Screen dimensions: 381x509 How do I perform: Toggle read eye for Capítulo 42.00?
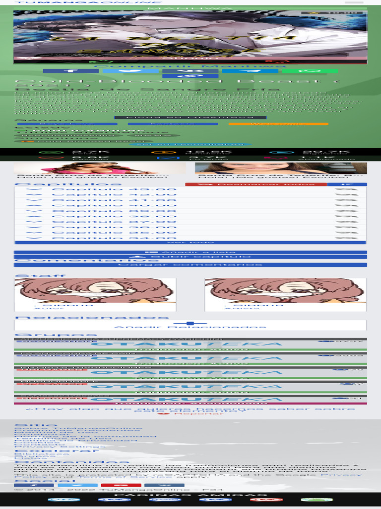(347, 195)
